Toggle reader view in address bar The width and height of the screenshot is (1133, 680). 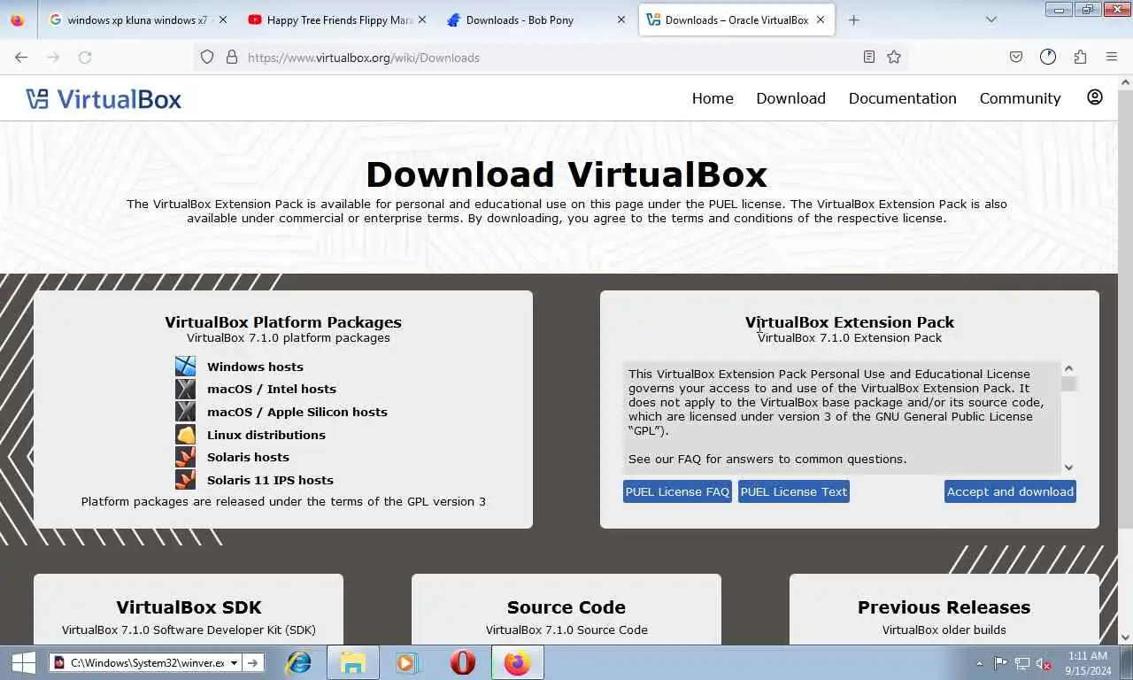click(869, 57)
